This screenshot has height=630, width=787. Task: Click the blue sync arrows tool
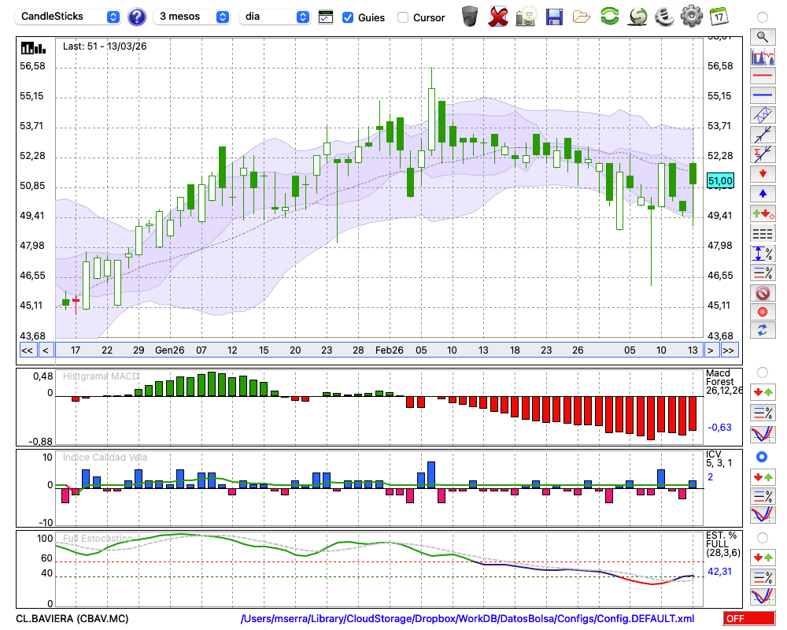763,330
